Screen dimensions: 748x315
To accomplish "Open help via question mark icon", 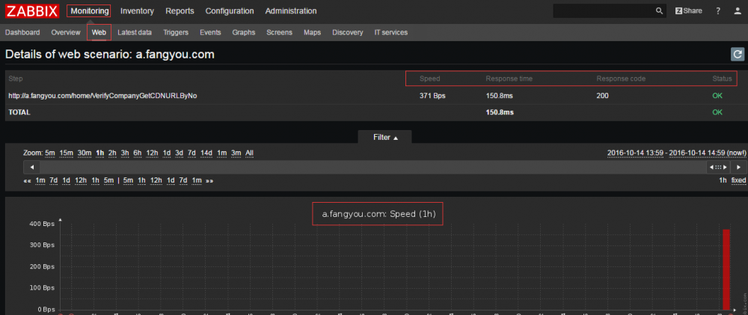I will pyautogui.click(x=718, y=11).
